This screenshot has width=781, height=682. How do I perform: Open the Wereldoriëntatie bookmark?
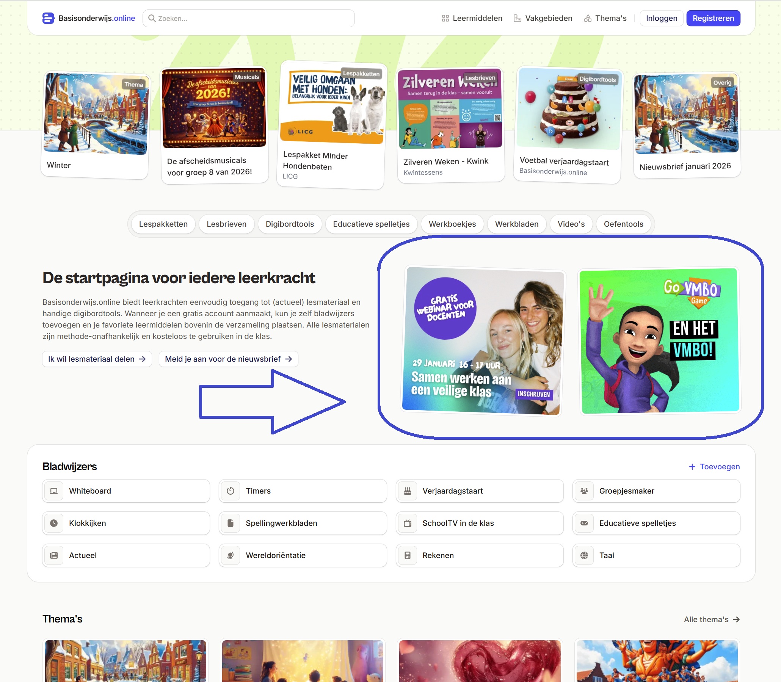pyautogui.click(x=303, y=556)
